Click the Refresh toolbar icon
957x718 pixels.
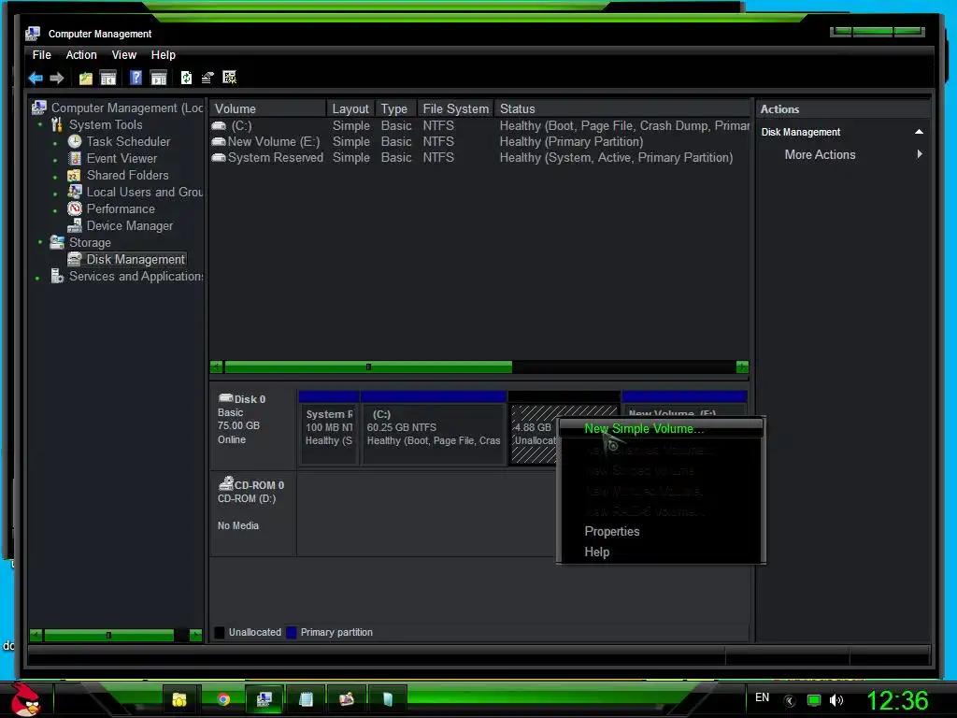click(x=186, y=78)
